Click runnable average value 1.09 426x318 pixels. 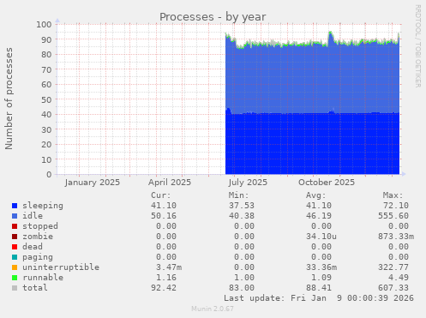point(321,278)
